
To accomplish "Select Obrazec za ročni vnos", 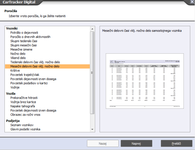I will pos(25,115).
